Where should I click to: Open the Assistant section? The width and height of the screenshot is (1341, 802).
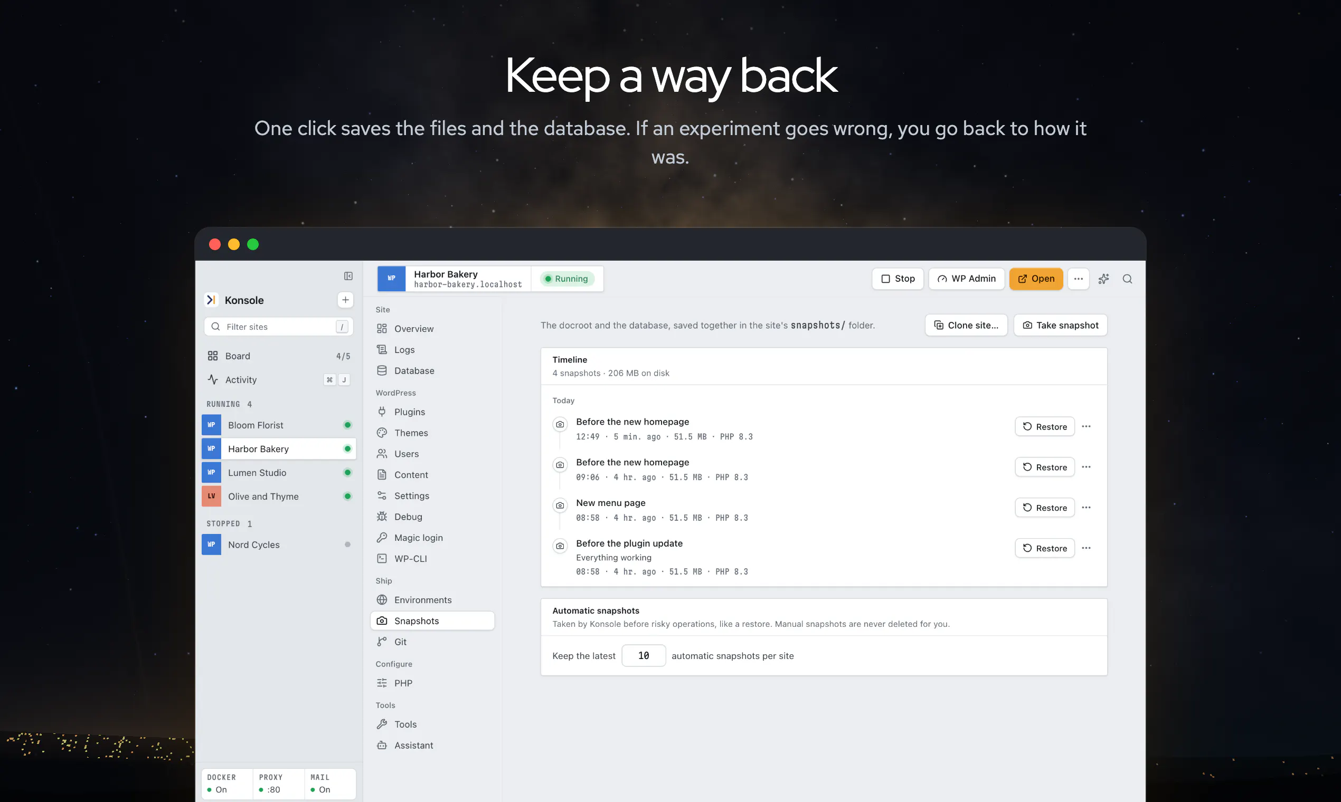[432, 745]
